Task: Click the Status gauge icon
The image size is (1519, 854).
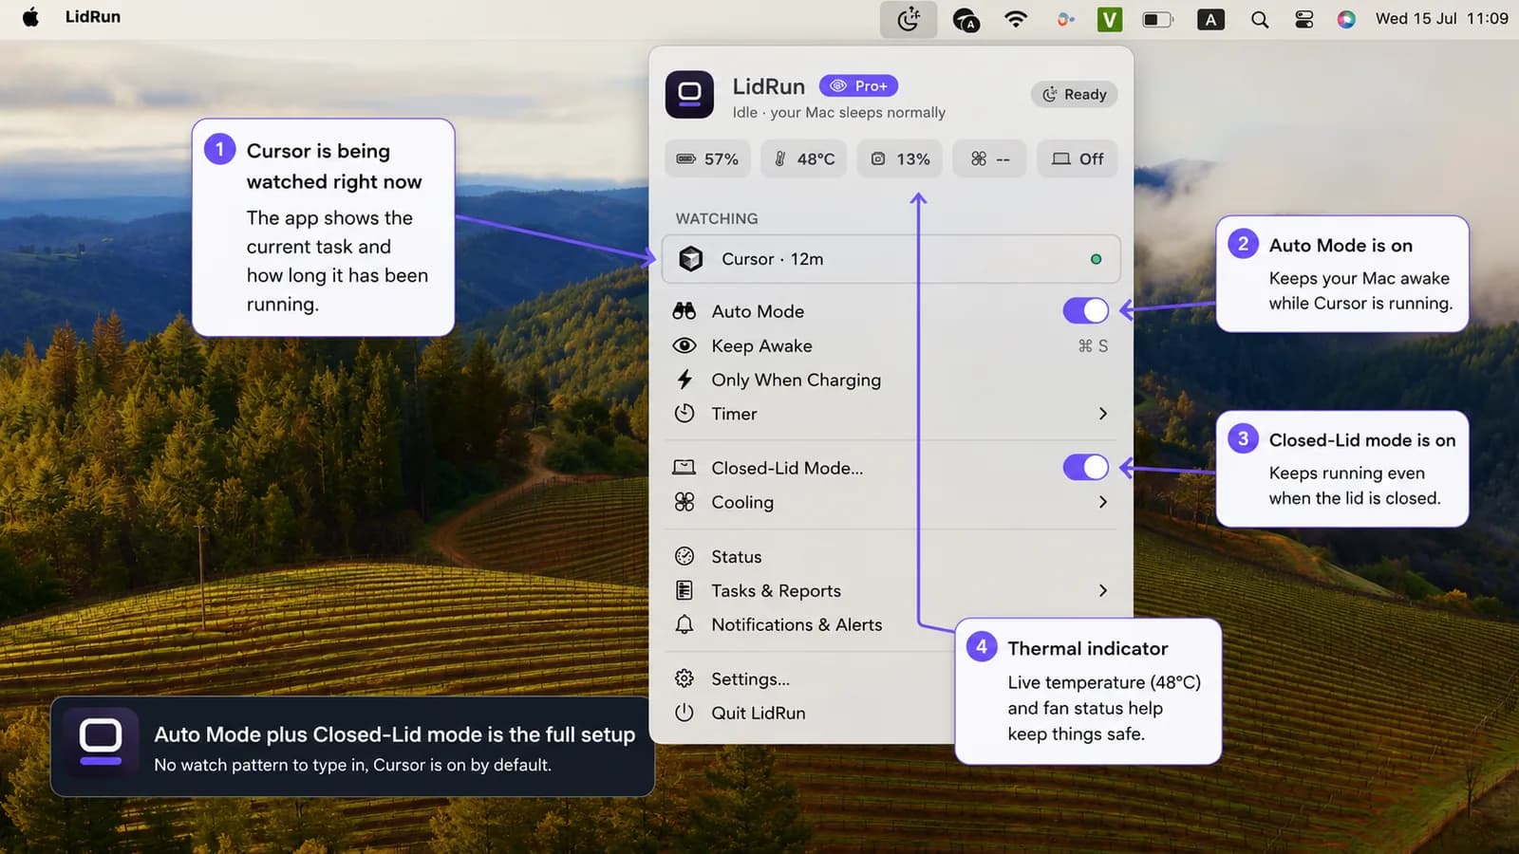Action: [x=684, y=557]
